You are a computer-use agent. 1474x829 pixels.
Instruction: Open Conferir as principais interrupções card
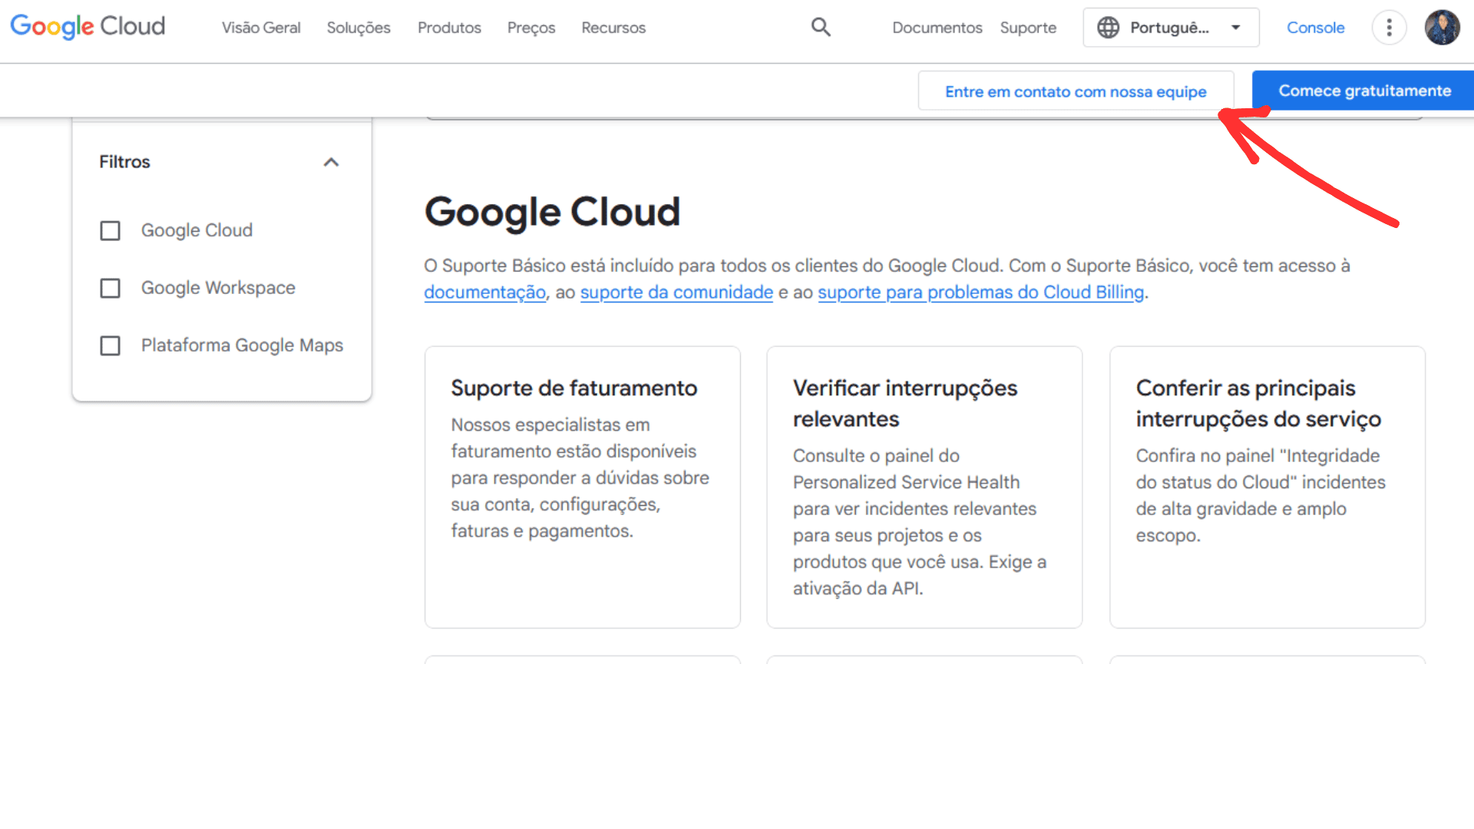(x=1267, y=487)
